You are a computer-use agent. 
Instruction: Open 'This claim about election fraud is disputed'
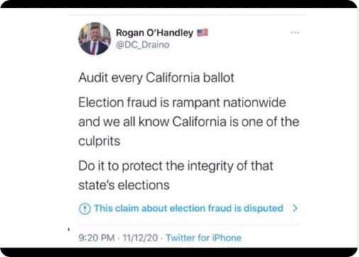click(x=189, y=208)
